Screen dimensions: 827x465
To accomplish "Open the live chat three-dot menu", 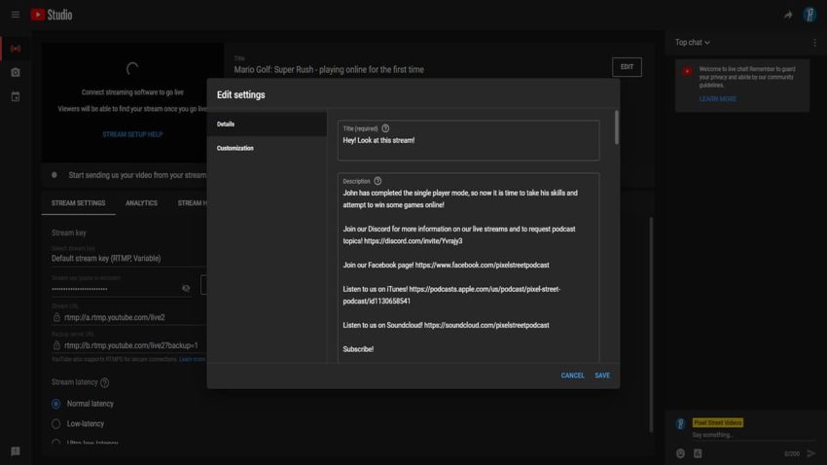I will click(x=815, y=43).
